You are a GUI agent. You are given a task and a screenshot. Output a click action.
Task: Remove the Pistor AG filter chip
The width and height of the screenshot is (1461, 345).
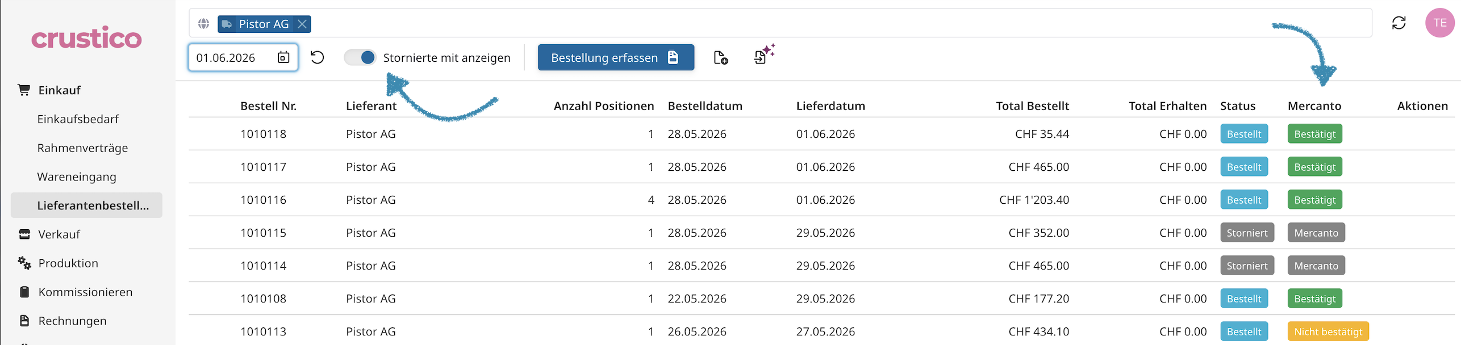[x=302, y=24]
